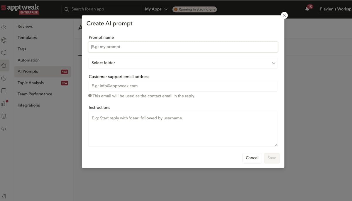Open the bar chart icon with red dot
The width and height of the screenshot is (352, 201).
tap(4, 103)
